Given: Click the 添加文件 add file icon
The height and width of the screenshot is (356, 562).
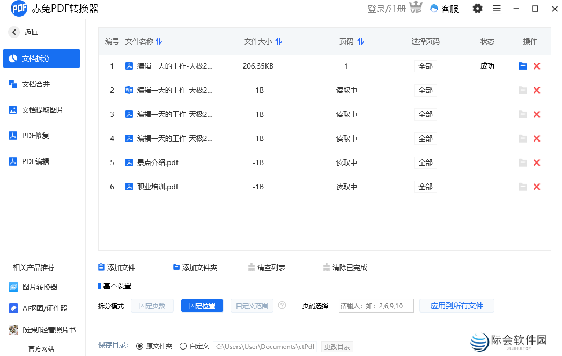Looking at the screenshot, I should (101, 267).
